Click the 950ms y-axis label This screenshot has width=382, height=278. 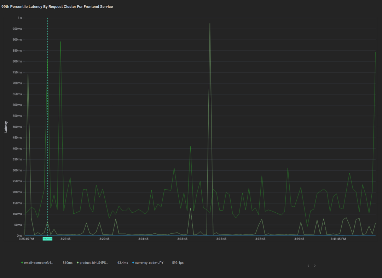[x=17, y=29]
